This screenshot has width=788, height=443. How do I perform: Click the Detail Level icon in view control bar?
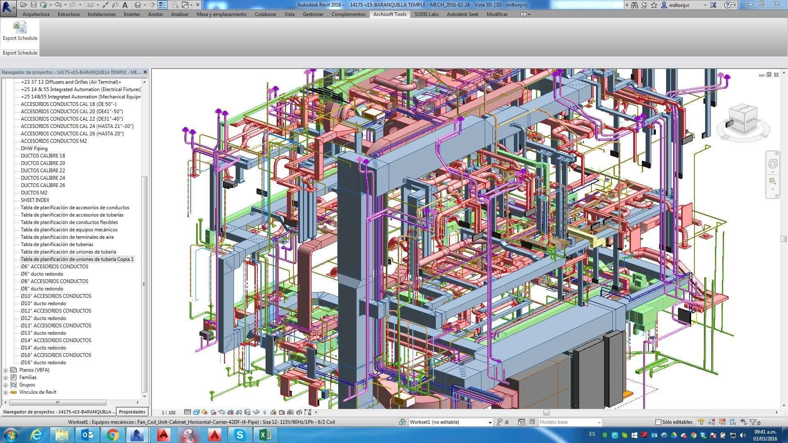tap(188, 412)
